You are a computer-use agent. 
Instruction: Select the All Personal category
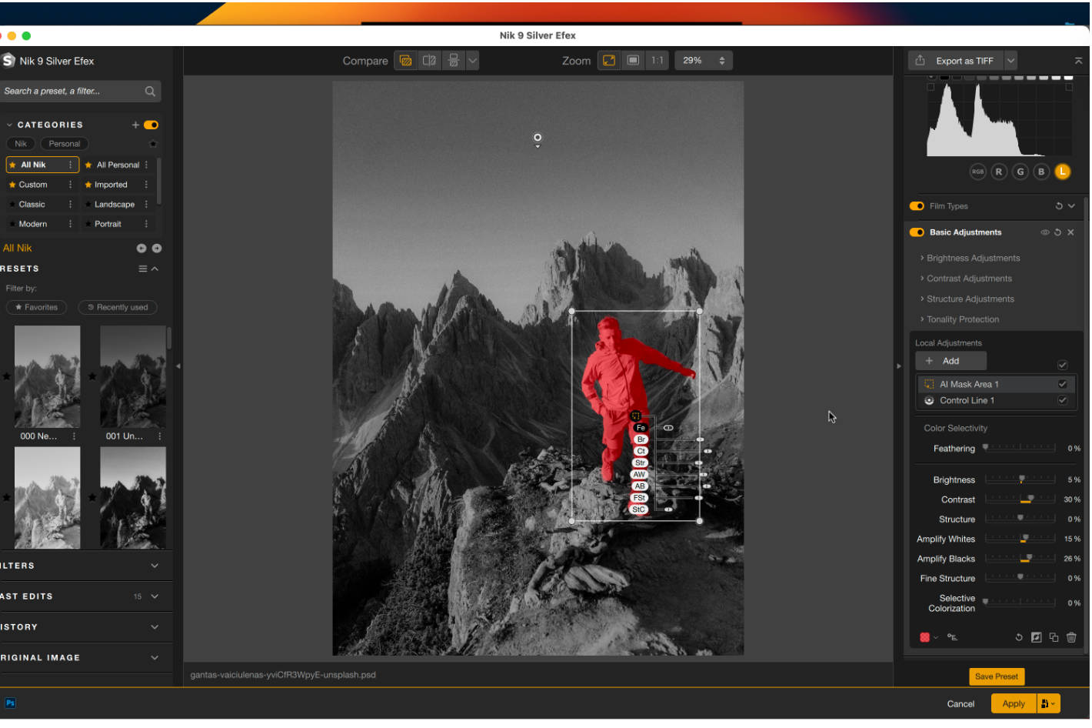click(x=118, y=165)
